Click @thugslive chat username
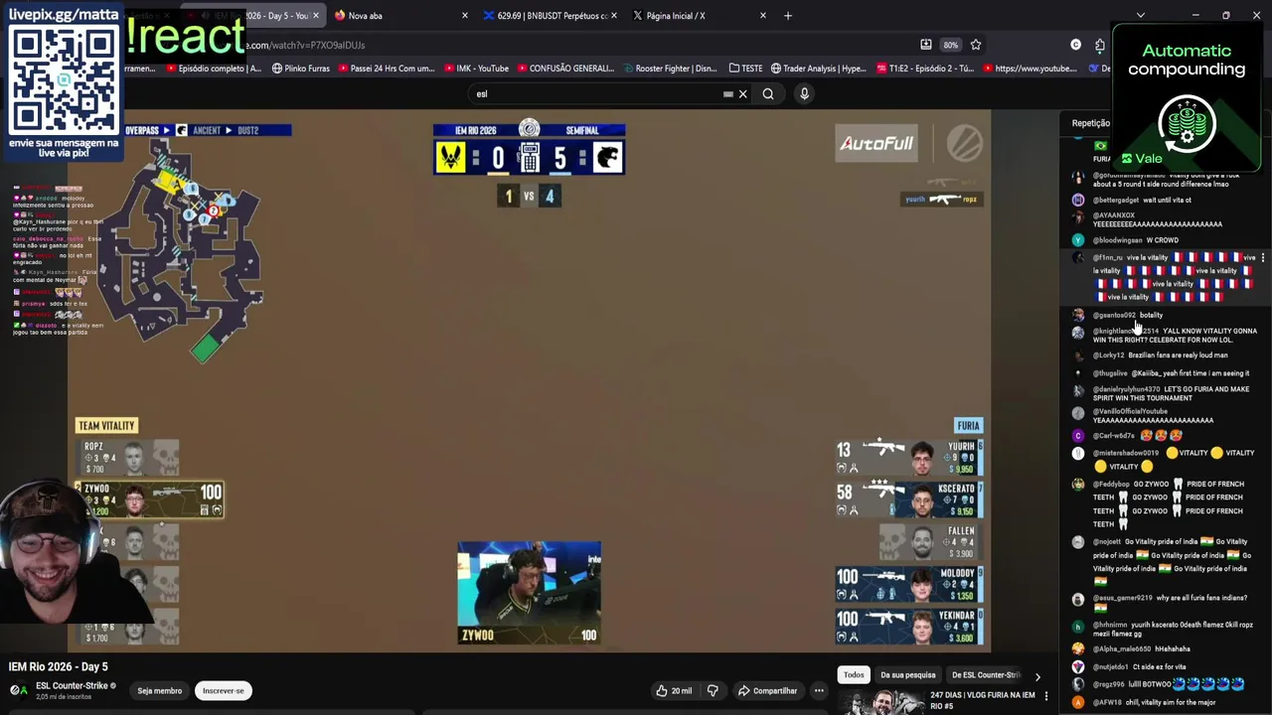 [1110, 374]
